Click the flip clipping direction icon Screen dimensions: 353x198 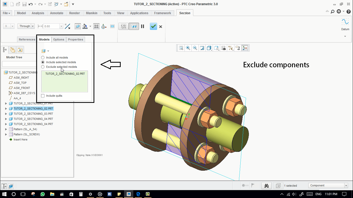click(67, 26)
